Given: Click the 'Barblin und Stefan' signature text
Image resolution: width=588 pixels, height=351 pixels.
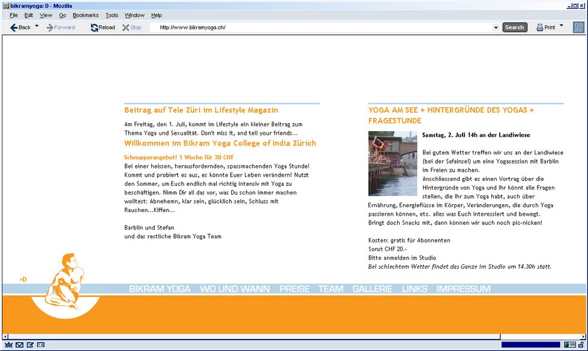Looking at the screenshot, I should 149,228.
